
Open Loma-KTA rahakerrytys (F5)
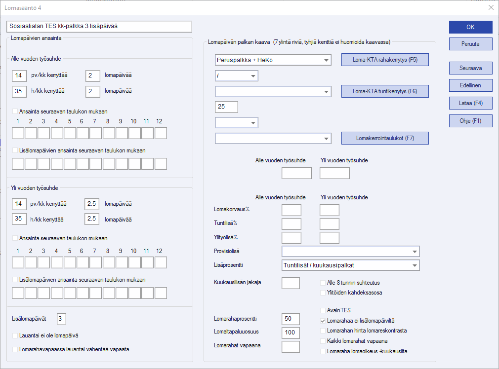click(385, 60)
